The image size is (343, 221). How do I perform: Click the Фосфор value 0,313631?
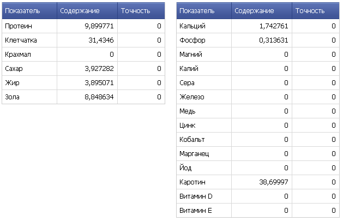coord(274,40)
